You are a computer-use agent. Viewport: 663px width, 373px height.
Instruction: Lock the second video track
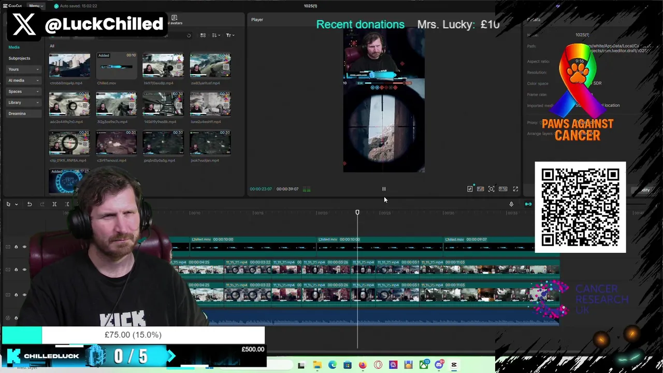coord(16,270)
